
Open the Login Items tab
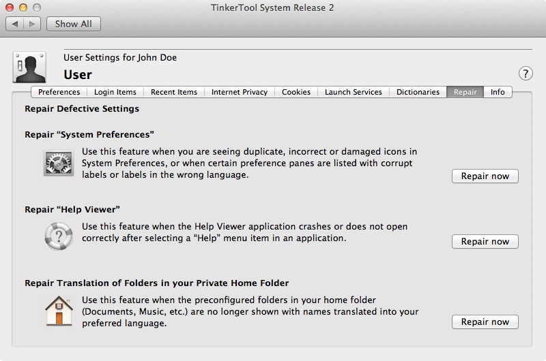(x=115, y=92)
